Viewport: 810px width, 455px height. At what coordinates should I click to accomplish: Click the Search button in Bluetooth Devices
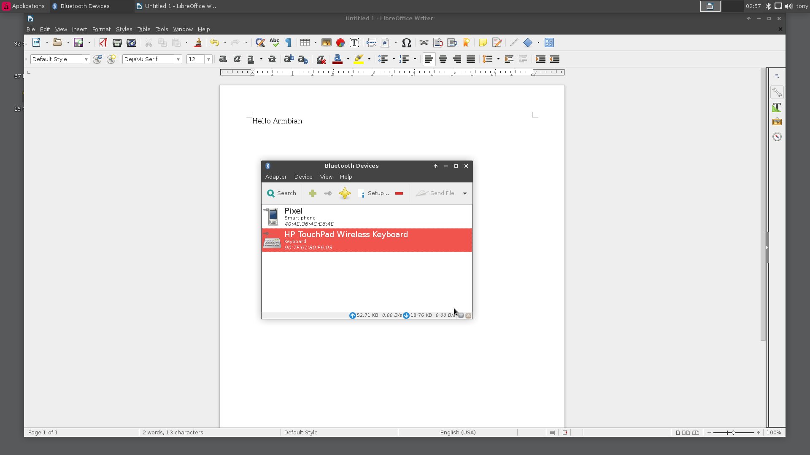(281, 193)
